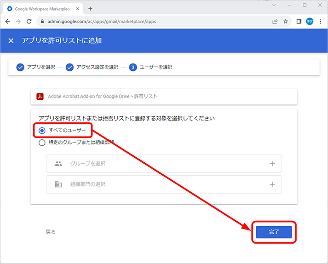328x264 pixels.
Task: Open the tab search chevron
Action: click(274, 5)
